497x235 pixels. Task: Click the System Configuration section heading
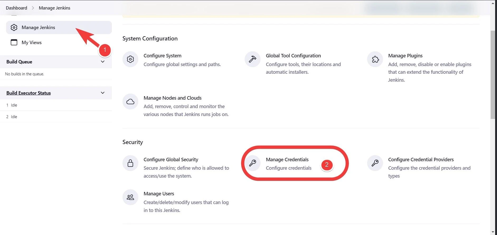click(150, 39)
